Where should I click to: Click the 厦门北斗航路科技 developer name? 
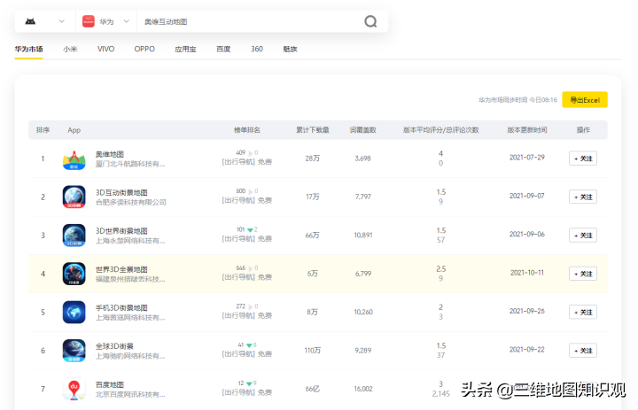pyautogui.click(x=130, y=164)
